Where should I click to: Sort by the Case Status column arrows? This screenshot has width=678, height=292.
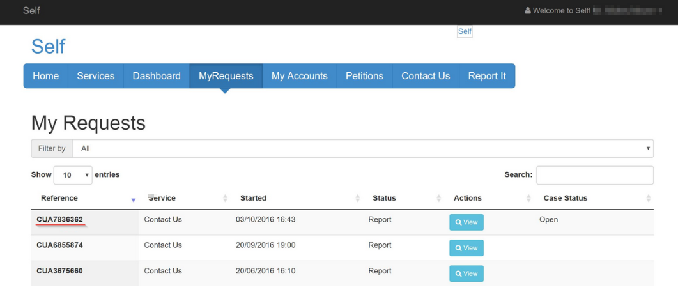[648, 198]
